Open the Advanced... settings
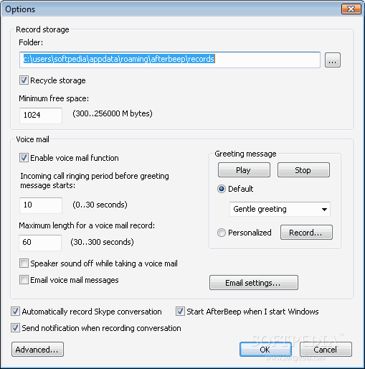Screen dimensions: 365x369 pyautogui.click(x=37, y=350)
